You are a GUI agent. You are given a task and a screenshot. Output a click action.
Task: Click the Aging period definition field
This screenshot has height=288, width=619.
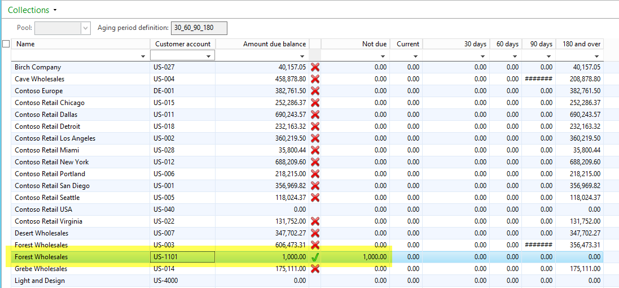click(x=200, y=28)
